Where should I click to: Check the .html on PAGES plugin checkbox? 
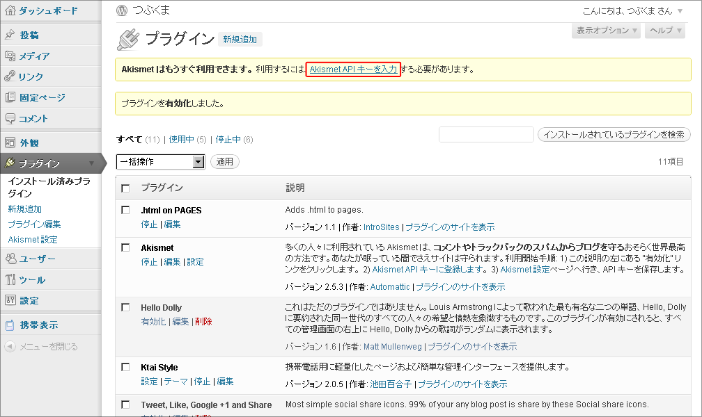(x=125, y=210)
